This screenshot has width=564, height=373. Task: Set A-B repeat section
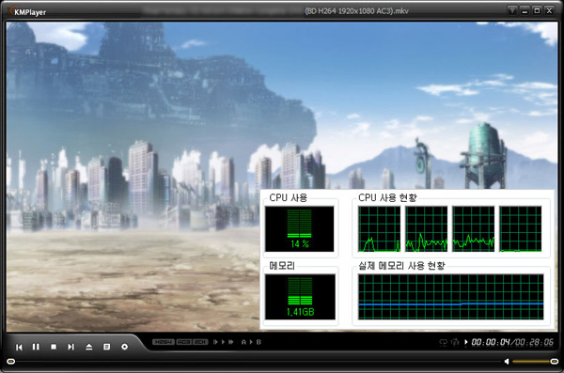[251, 342]
